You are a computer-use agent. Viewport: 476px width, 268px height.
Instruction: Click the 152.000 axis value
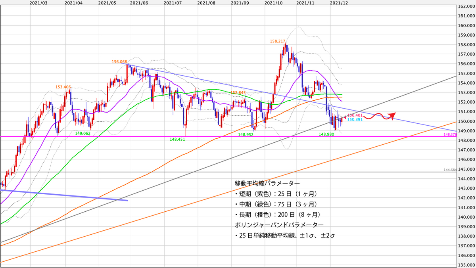click(x=466, y=102)
